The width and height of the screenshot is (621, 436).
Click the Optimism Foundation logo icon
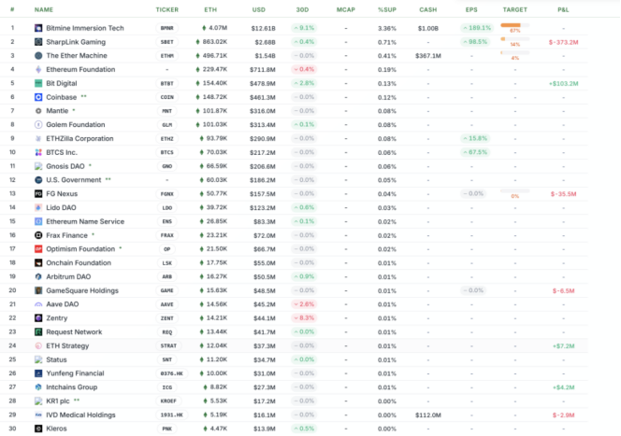pyautogui.click(x=37, y=249)
